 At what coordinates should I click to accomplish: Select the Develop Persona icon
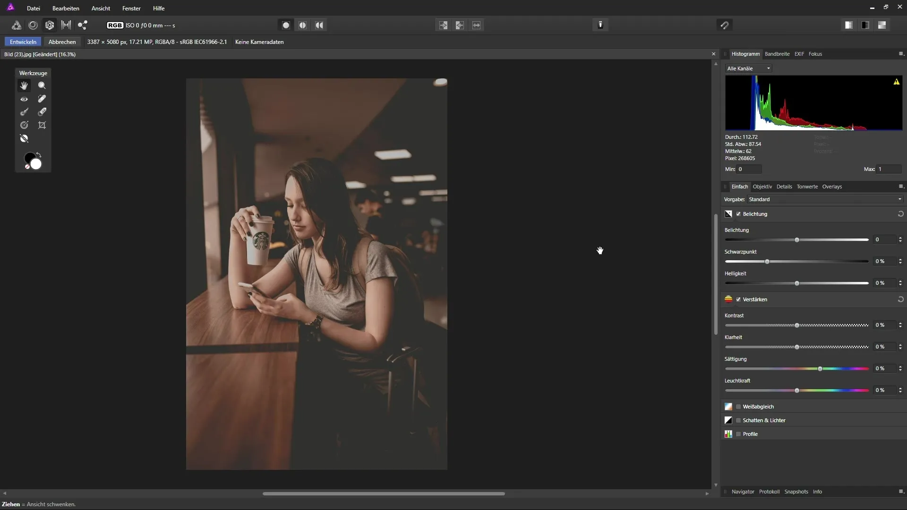click(50, 25)
